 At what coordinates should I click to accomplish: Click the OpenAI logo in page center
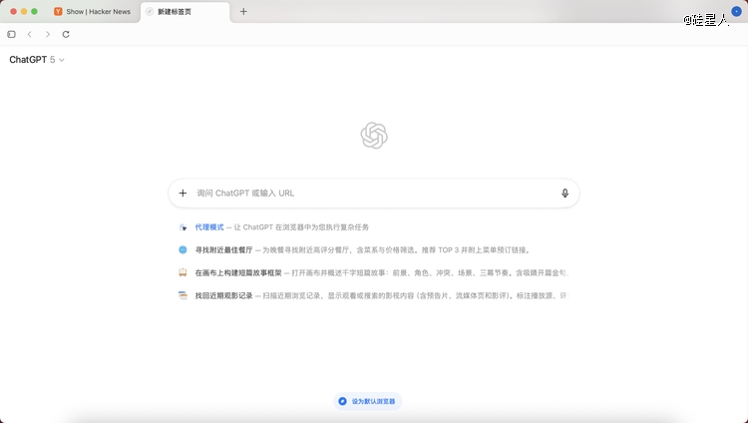pos(374,136)
